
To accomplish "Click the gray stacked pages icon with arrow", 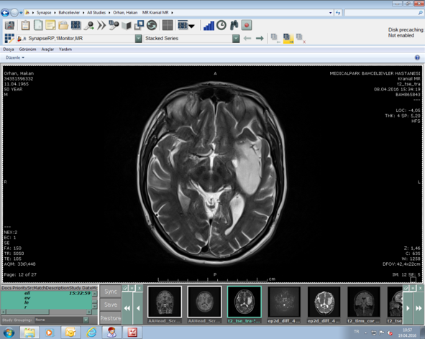I will [275, 39].
